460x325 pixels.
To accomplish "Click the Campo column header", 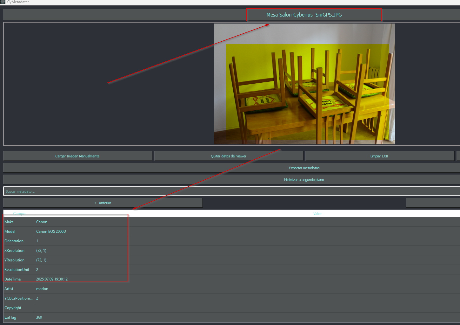I will click(x=19, y=214).
